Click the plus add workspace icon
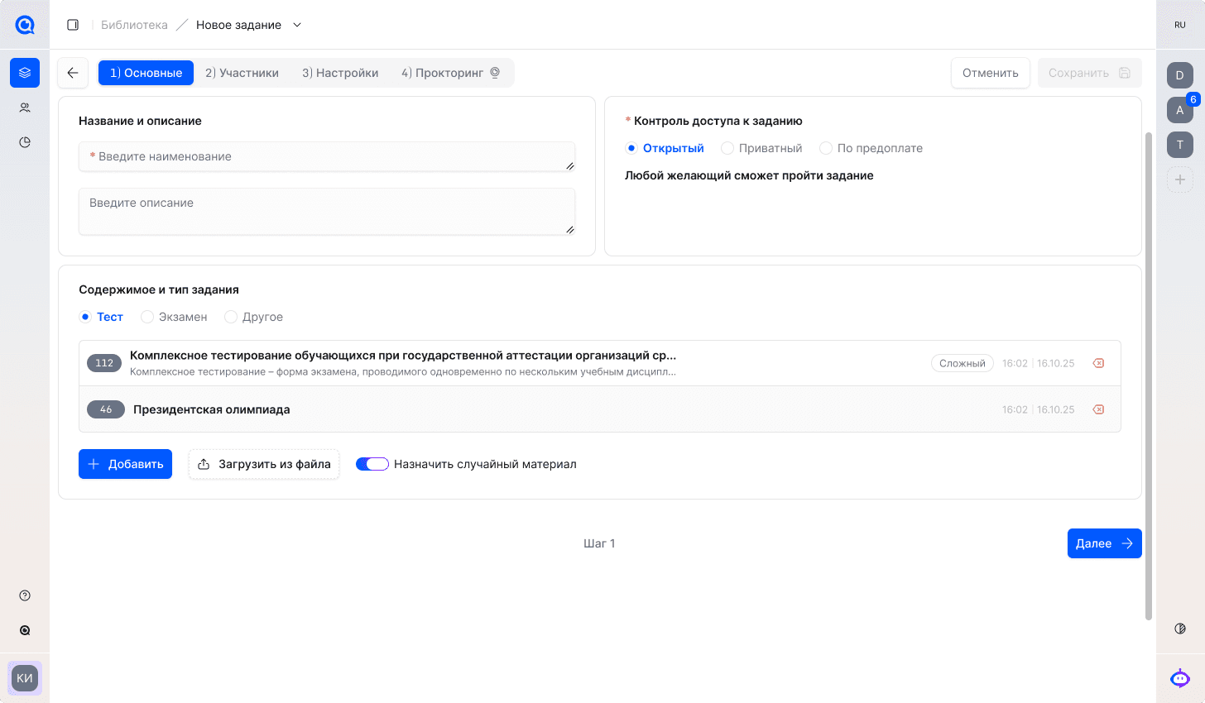The height and width of the screenshot is (703, 1205). [1180, 179]
